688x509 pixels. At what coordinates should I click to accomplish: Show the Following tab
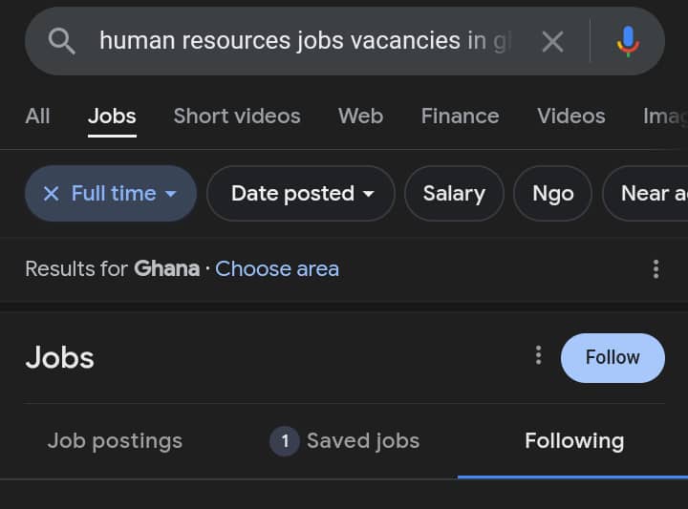pyautogui.click(x=574, y=441)
